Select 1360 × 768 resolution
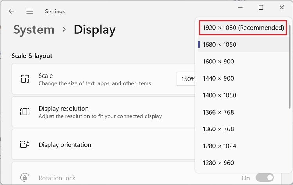The width and height of the screenshot is (293, 185). tap(218, 129)
